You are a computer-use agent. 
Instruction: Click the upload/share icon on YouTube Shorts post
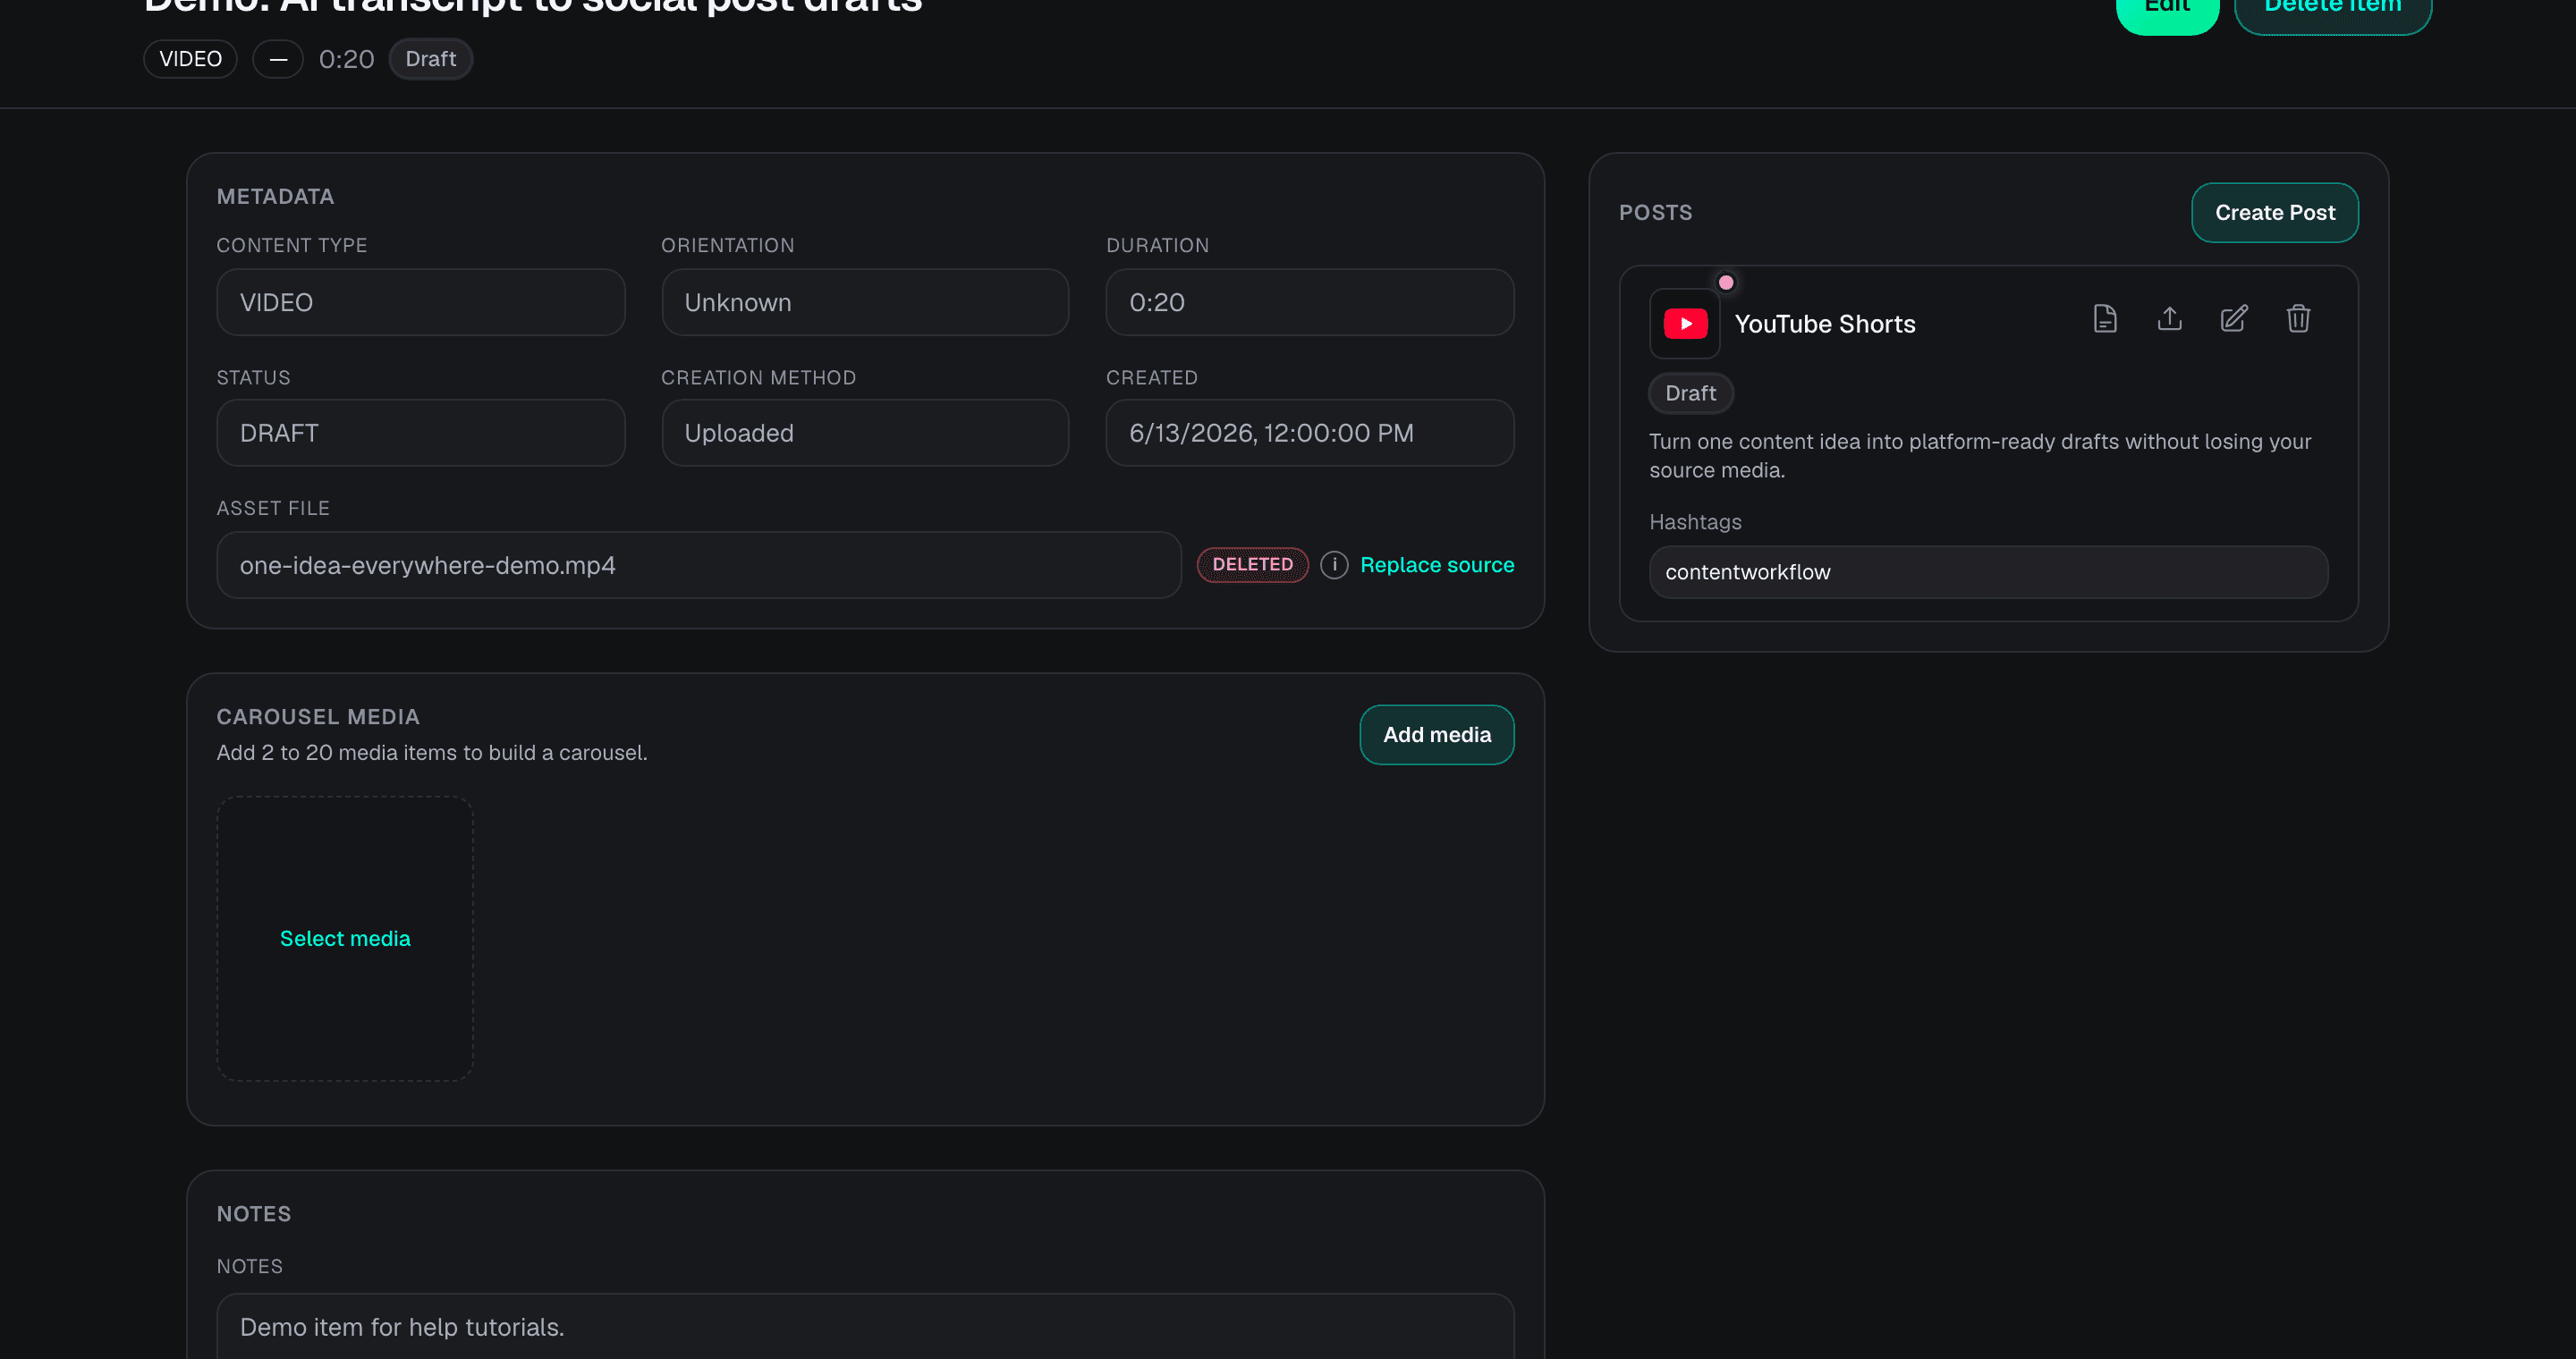coord(2169,319)
